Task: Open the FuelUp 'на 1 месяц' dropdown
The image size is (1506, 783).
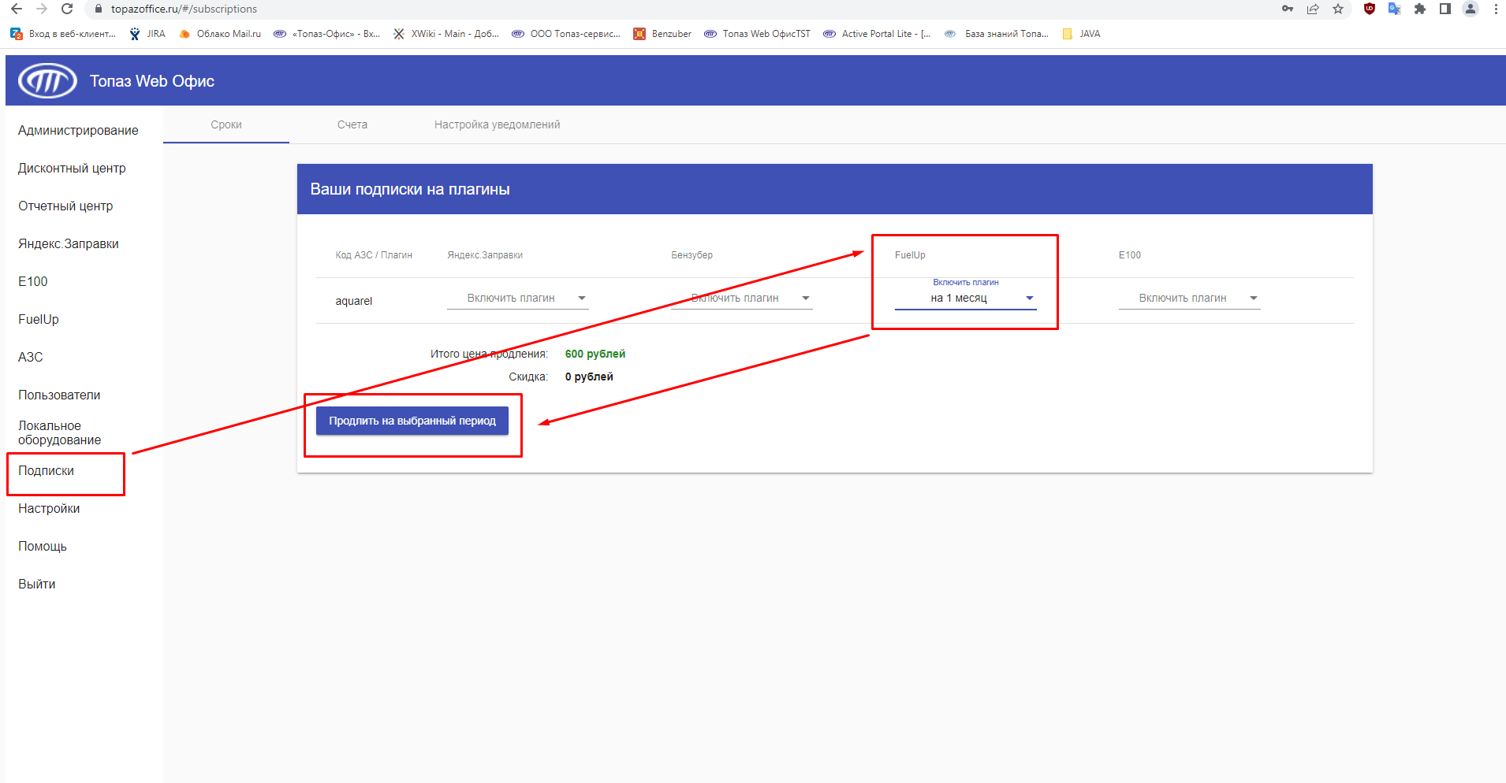Action: 965,298
